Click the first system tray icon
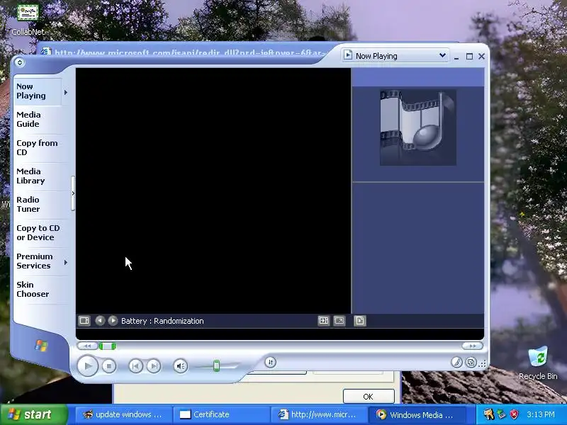The height and width of the screenshot is (425, 567). point(488,414)
